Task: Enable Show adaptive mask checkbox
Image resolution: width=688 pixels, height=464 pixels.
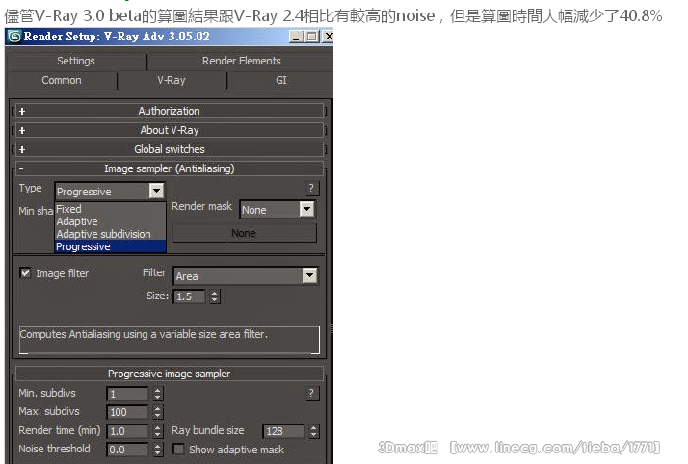Action: pyautogui.click(x=179, y=450)
